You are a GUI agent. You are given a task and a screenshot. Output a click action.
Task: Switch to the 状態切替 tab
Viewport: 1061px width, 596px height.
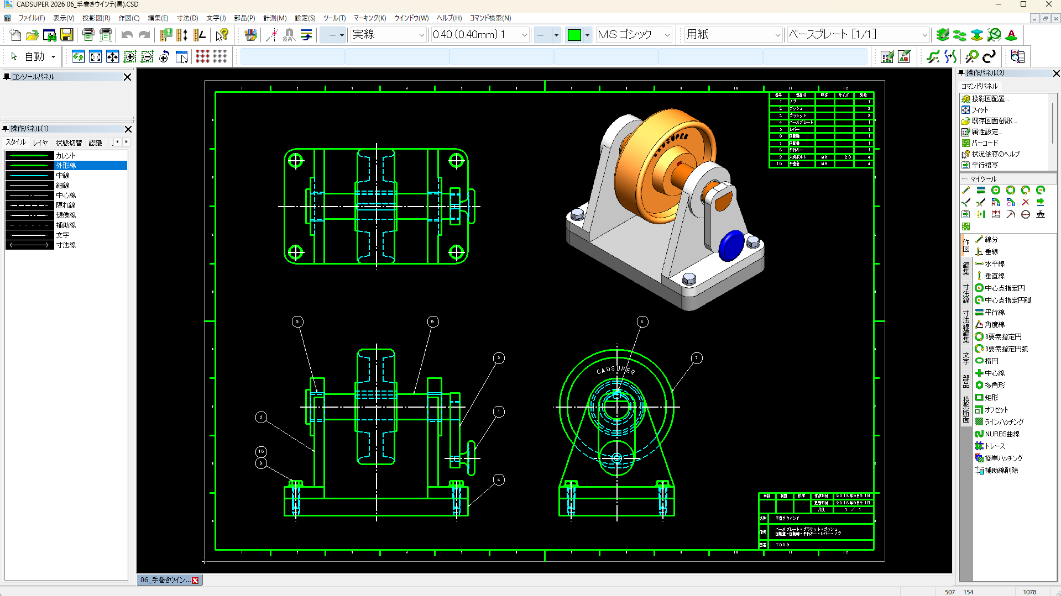tap(69, 143)
